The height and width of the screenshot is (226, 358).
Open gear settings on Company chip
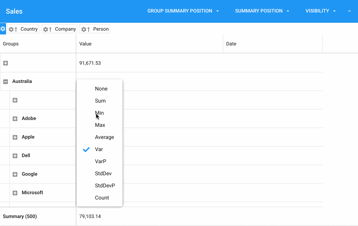click(45, 29)
